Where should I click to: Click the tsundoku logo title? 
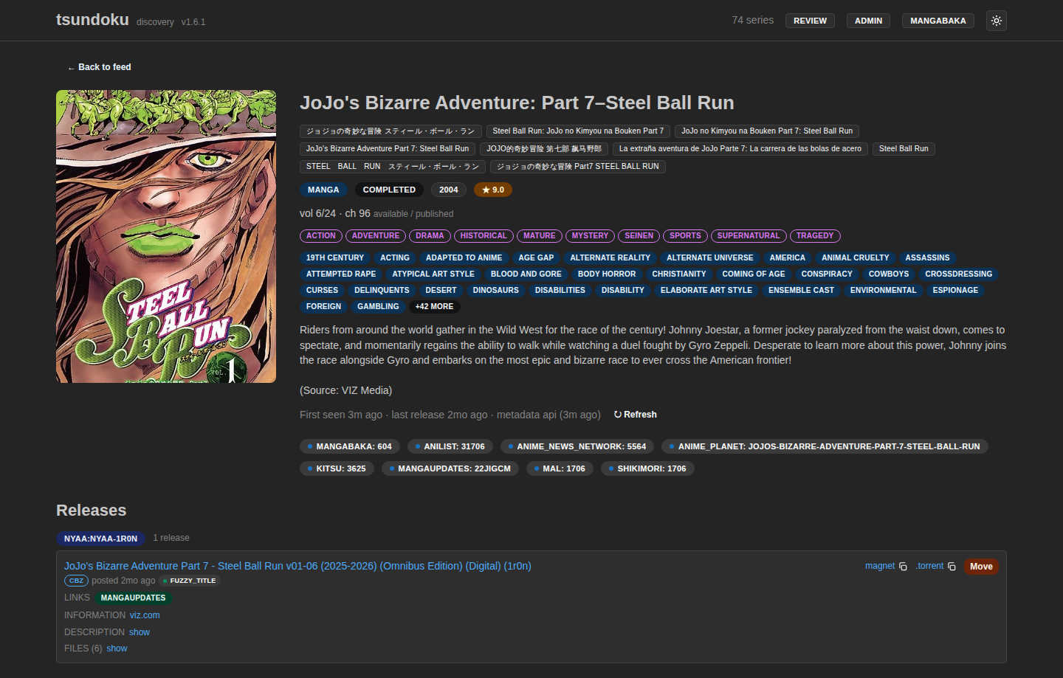tap(92, 20)
